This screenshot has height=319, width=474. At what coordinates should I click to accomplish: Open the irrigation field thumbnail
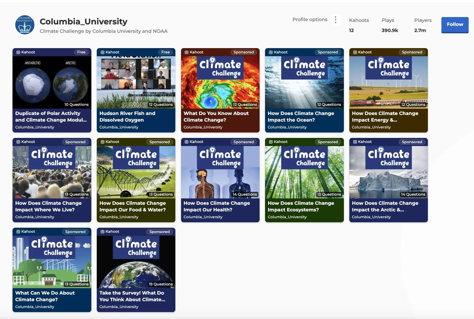tap(136, 172)
